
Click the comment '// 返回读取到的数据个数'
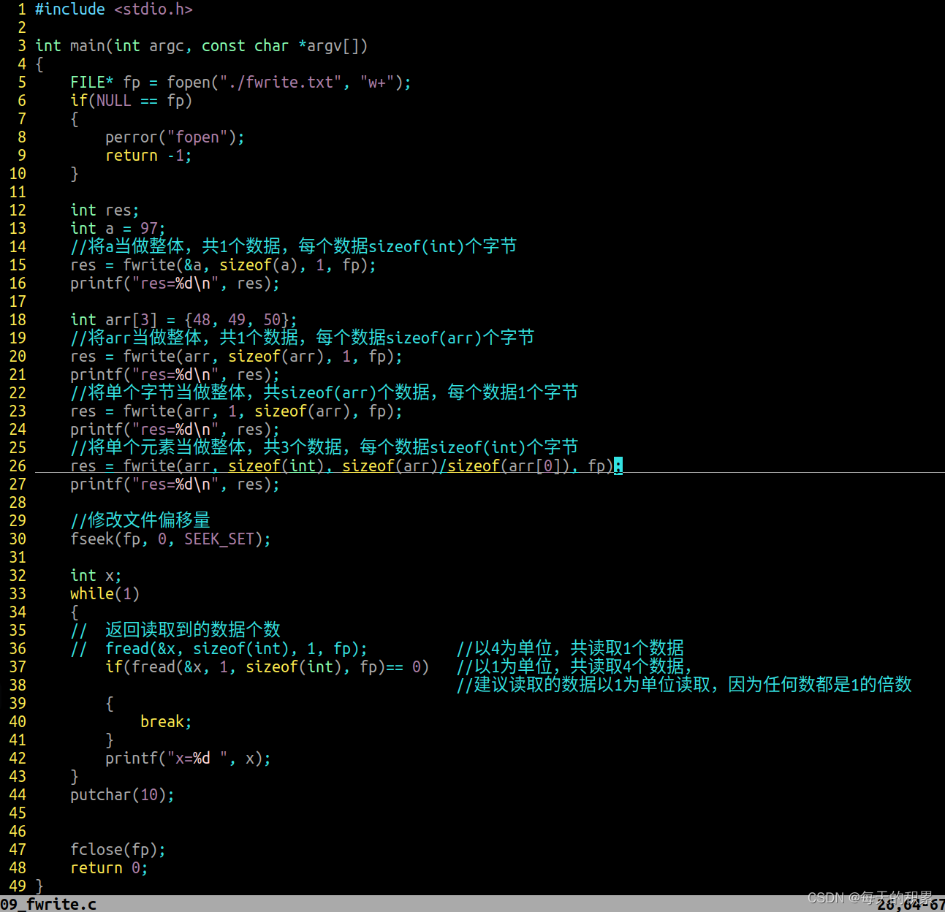(175, 631)
